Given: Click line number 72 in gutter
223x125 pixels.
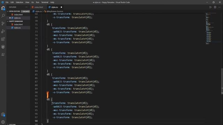Looking at the screenshot, I should pyautogui.click(x=36, y=28).
